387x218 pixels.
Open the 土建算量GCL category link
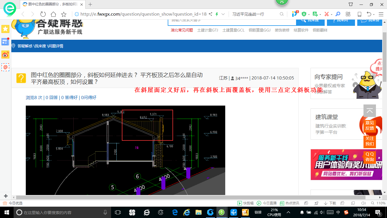233,30
